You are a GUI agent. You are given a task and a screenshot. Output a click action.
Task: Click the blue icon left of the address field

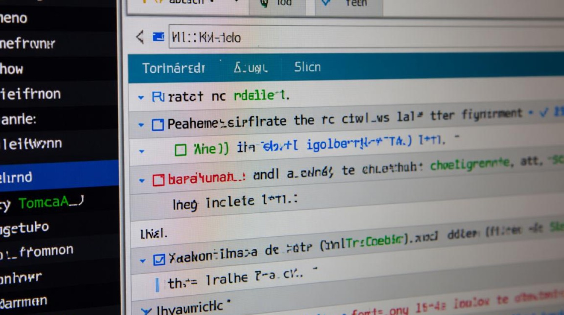pos(159,37)
